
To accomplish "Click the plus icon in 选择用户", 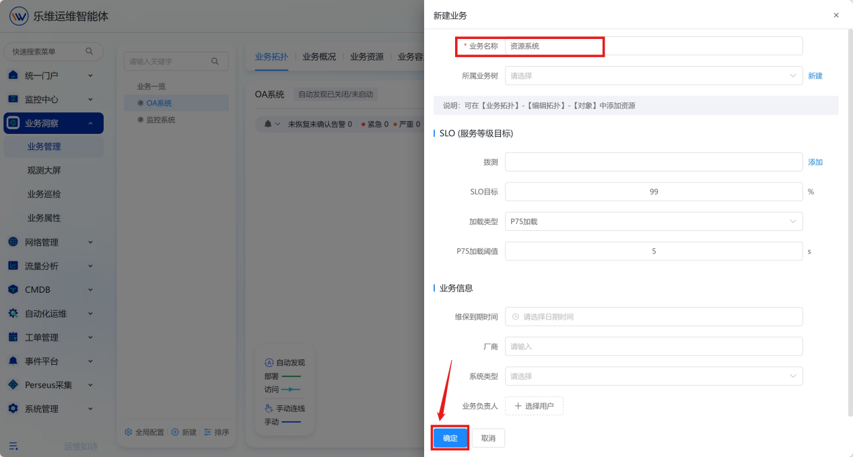I will tap(518, 406).
